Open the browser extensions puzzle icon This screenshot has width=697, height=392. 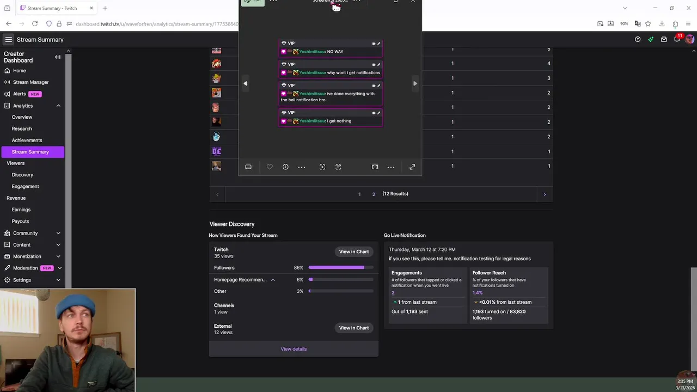point(675,23)
